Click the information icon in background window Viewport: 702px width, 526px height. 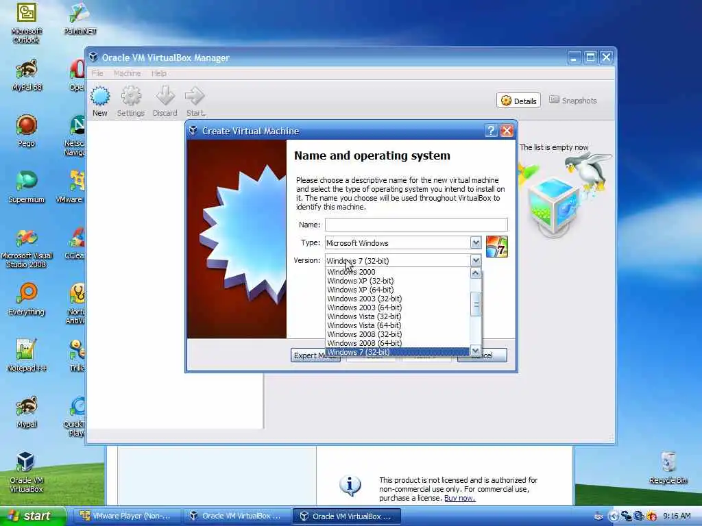[x=350, y=486]
